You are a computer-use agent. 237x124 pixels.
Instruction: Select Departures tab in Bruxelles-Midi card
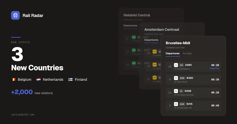pos(173,53)
